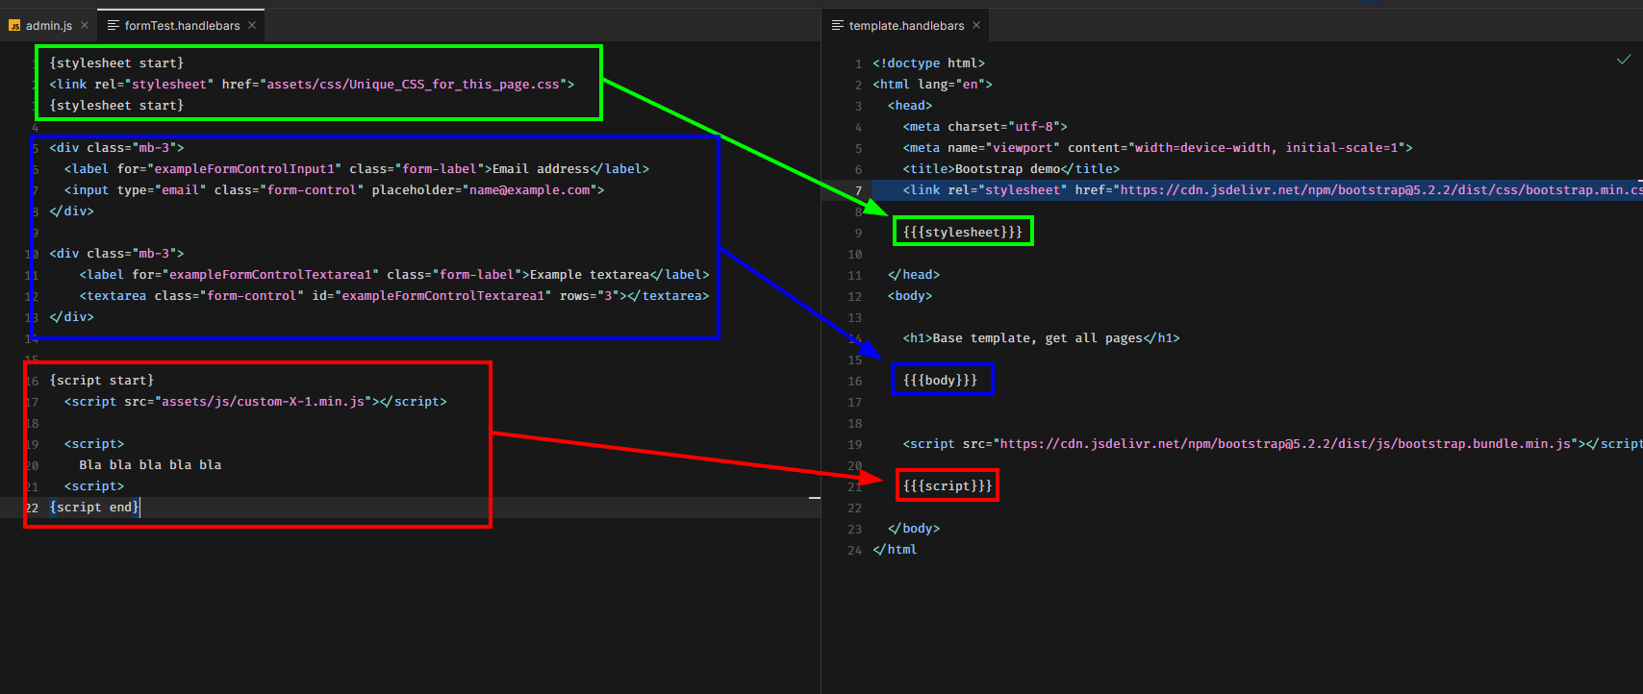Click line number 1 in template.handlebars gutter

[858, 63]
